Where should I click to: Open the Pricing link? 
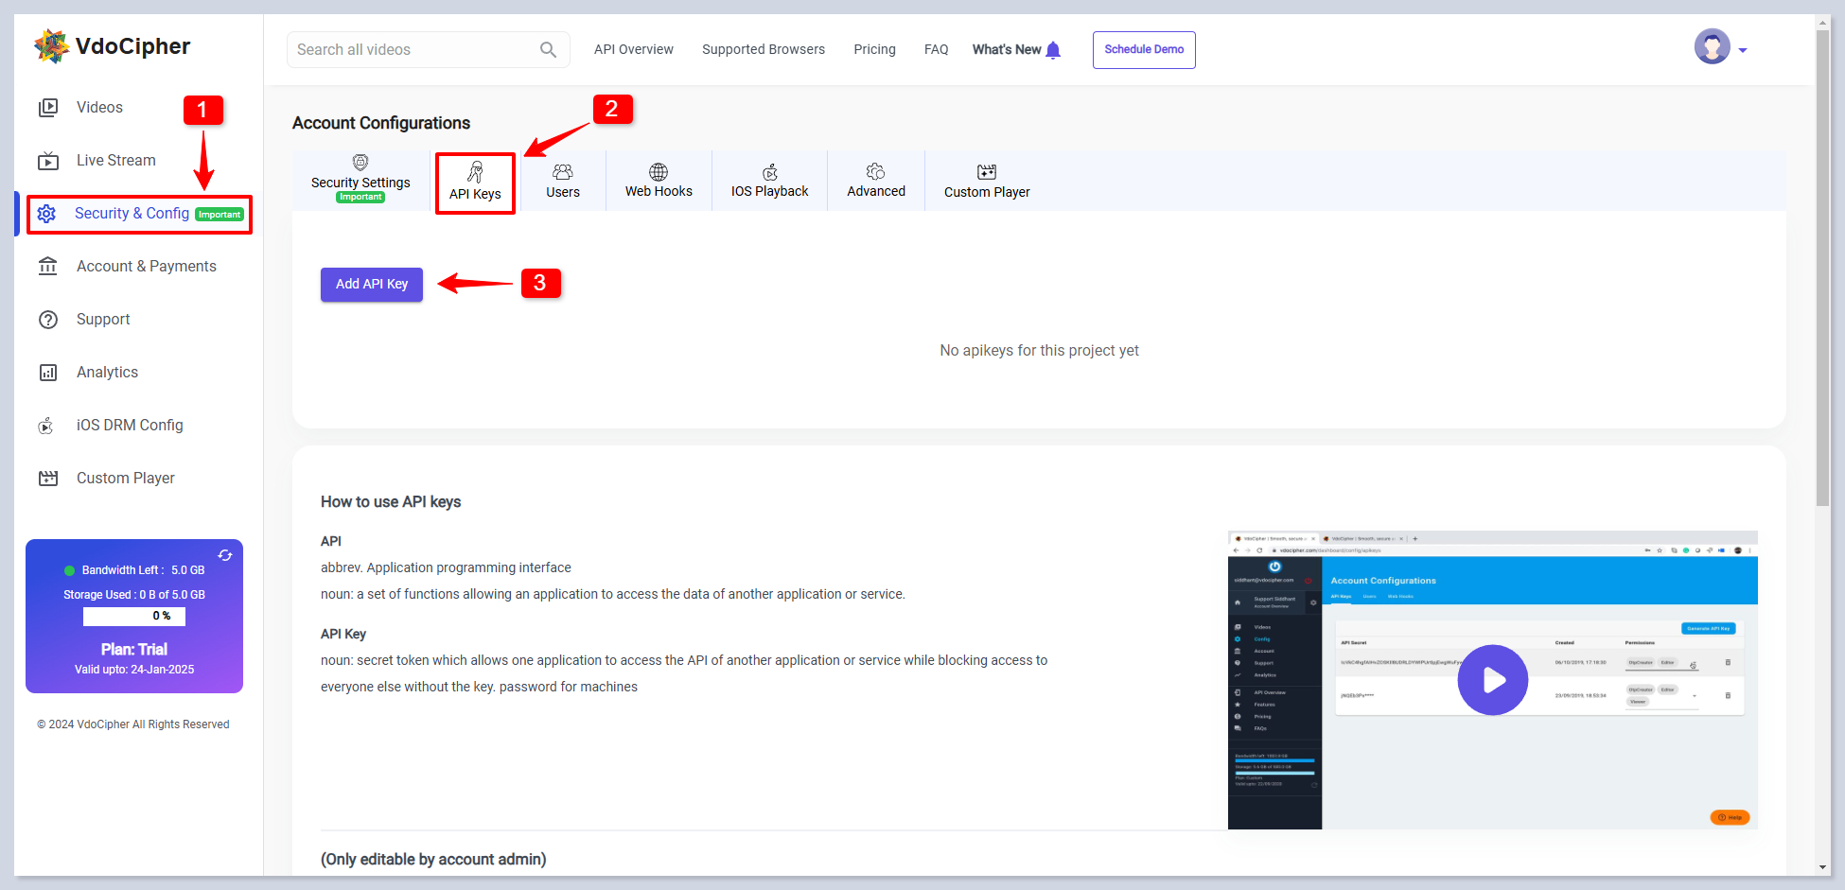click(x=874, y=50)
